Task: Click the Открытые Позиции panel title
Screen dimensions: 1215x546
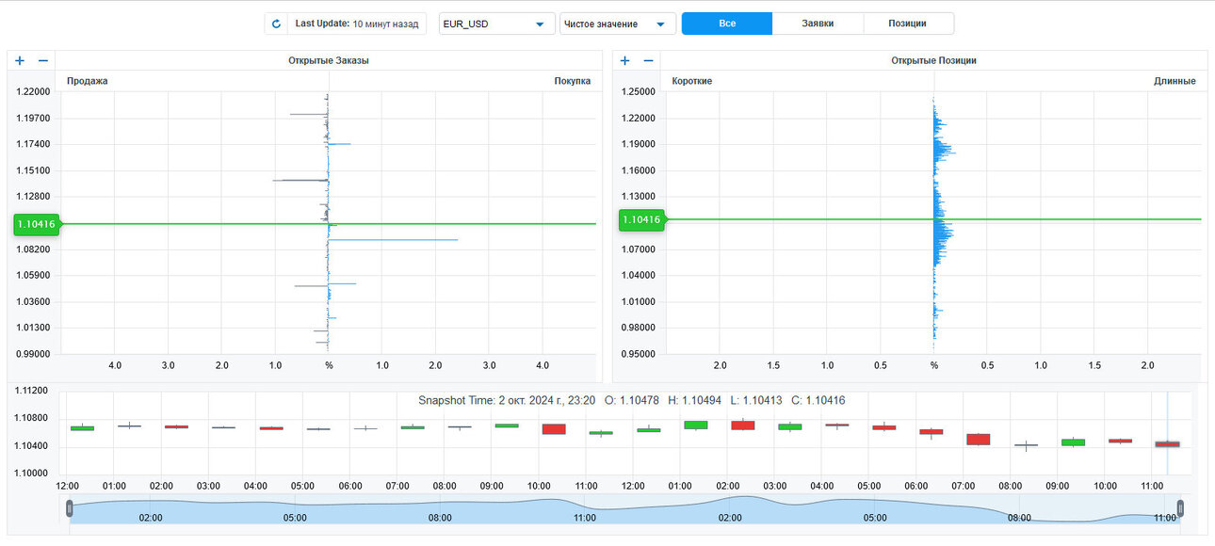Action: [933, 60]
